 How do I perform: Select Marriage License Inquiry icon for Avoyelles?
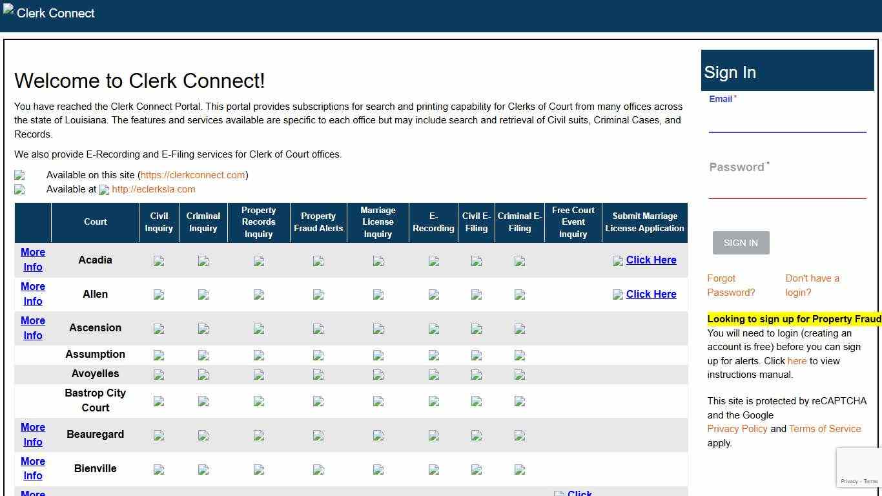378,375
